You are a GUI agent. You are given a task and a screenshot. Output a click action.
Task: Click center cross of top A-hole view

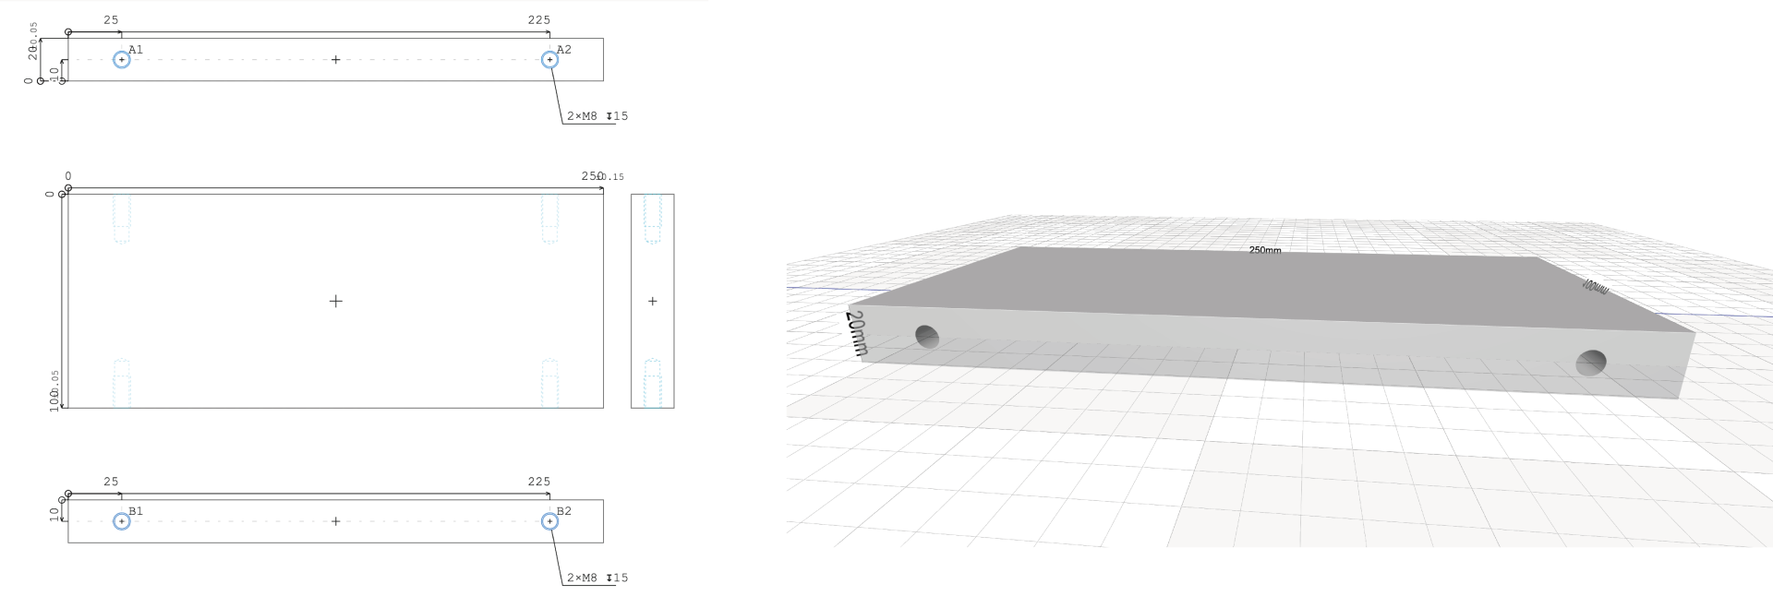pos(335,60)
